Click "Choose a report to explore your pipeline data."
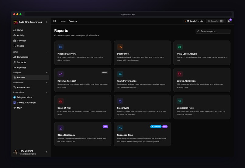The width and height of the screenshot is (245, 168). [x=77, y=36]
